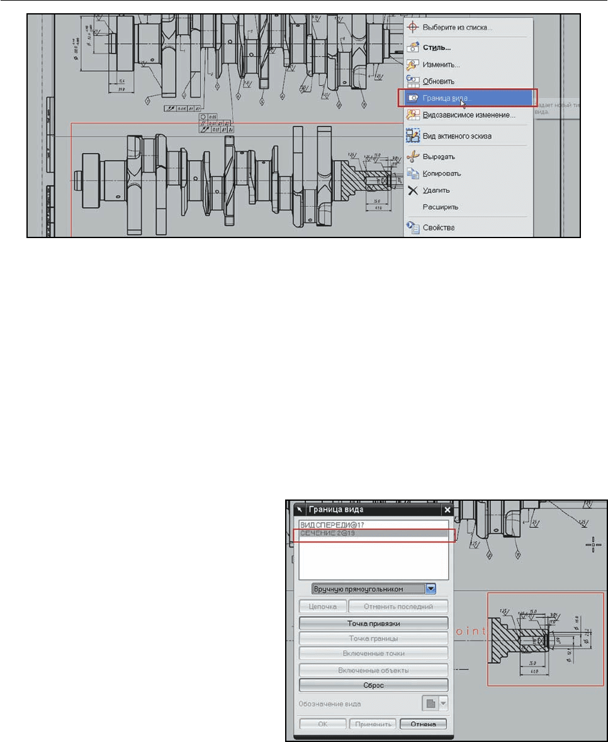
Task: Click the style icon beside 'Стиль'
Action: click(x=413, y=47)
